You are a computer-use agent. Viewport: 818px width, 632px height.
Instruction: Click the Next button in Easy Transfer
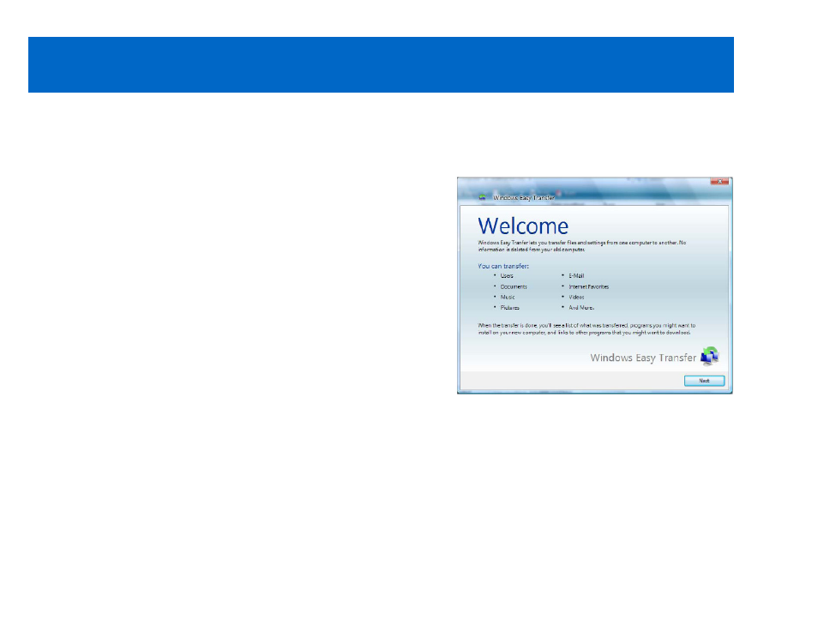[x=704, y=381]
